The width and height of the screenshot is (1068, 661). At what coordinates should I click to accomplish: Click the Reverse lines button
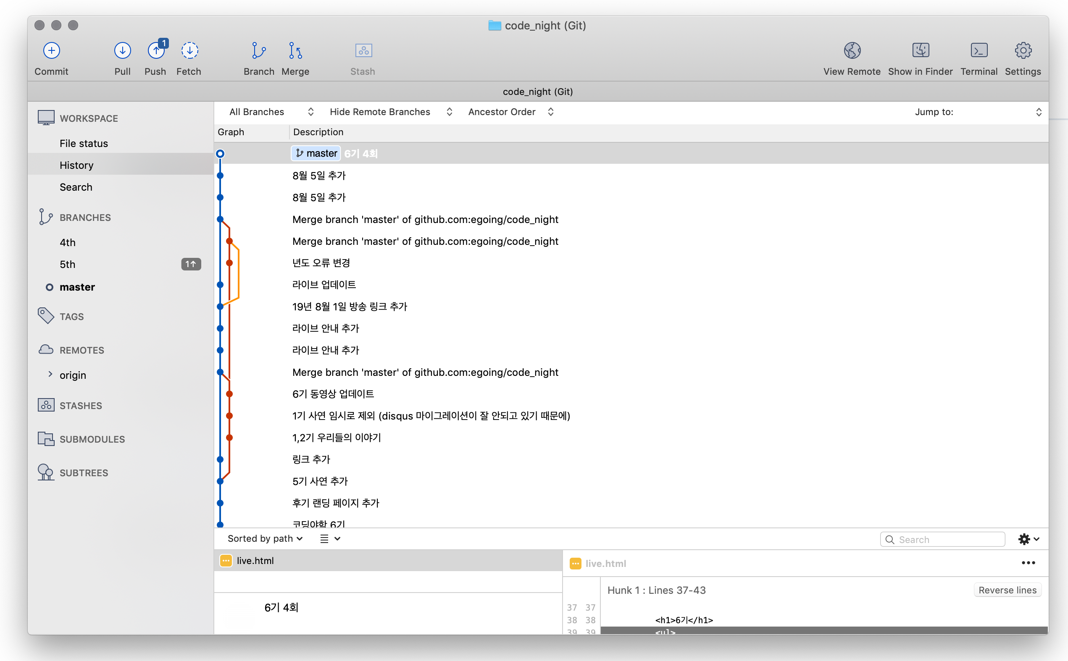click(1007, 590)
